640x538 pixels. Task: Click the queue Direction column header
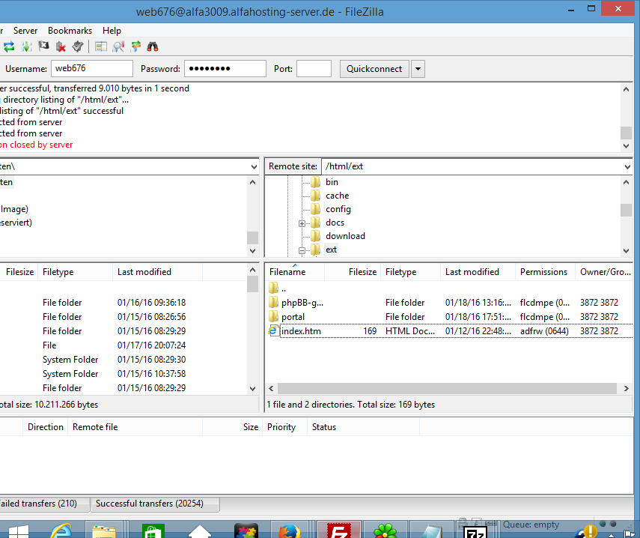[46, 427]
